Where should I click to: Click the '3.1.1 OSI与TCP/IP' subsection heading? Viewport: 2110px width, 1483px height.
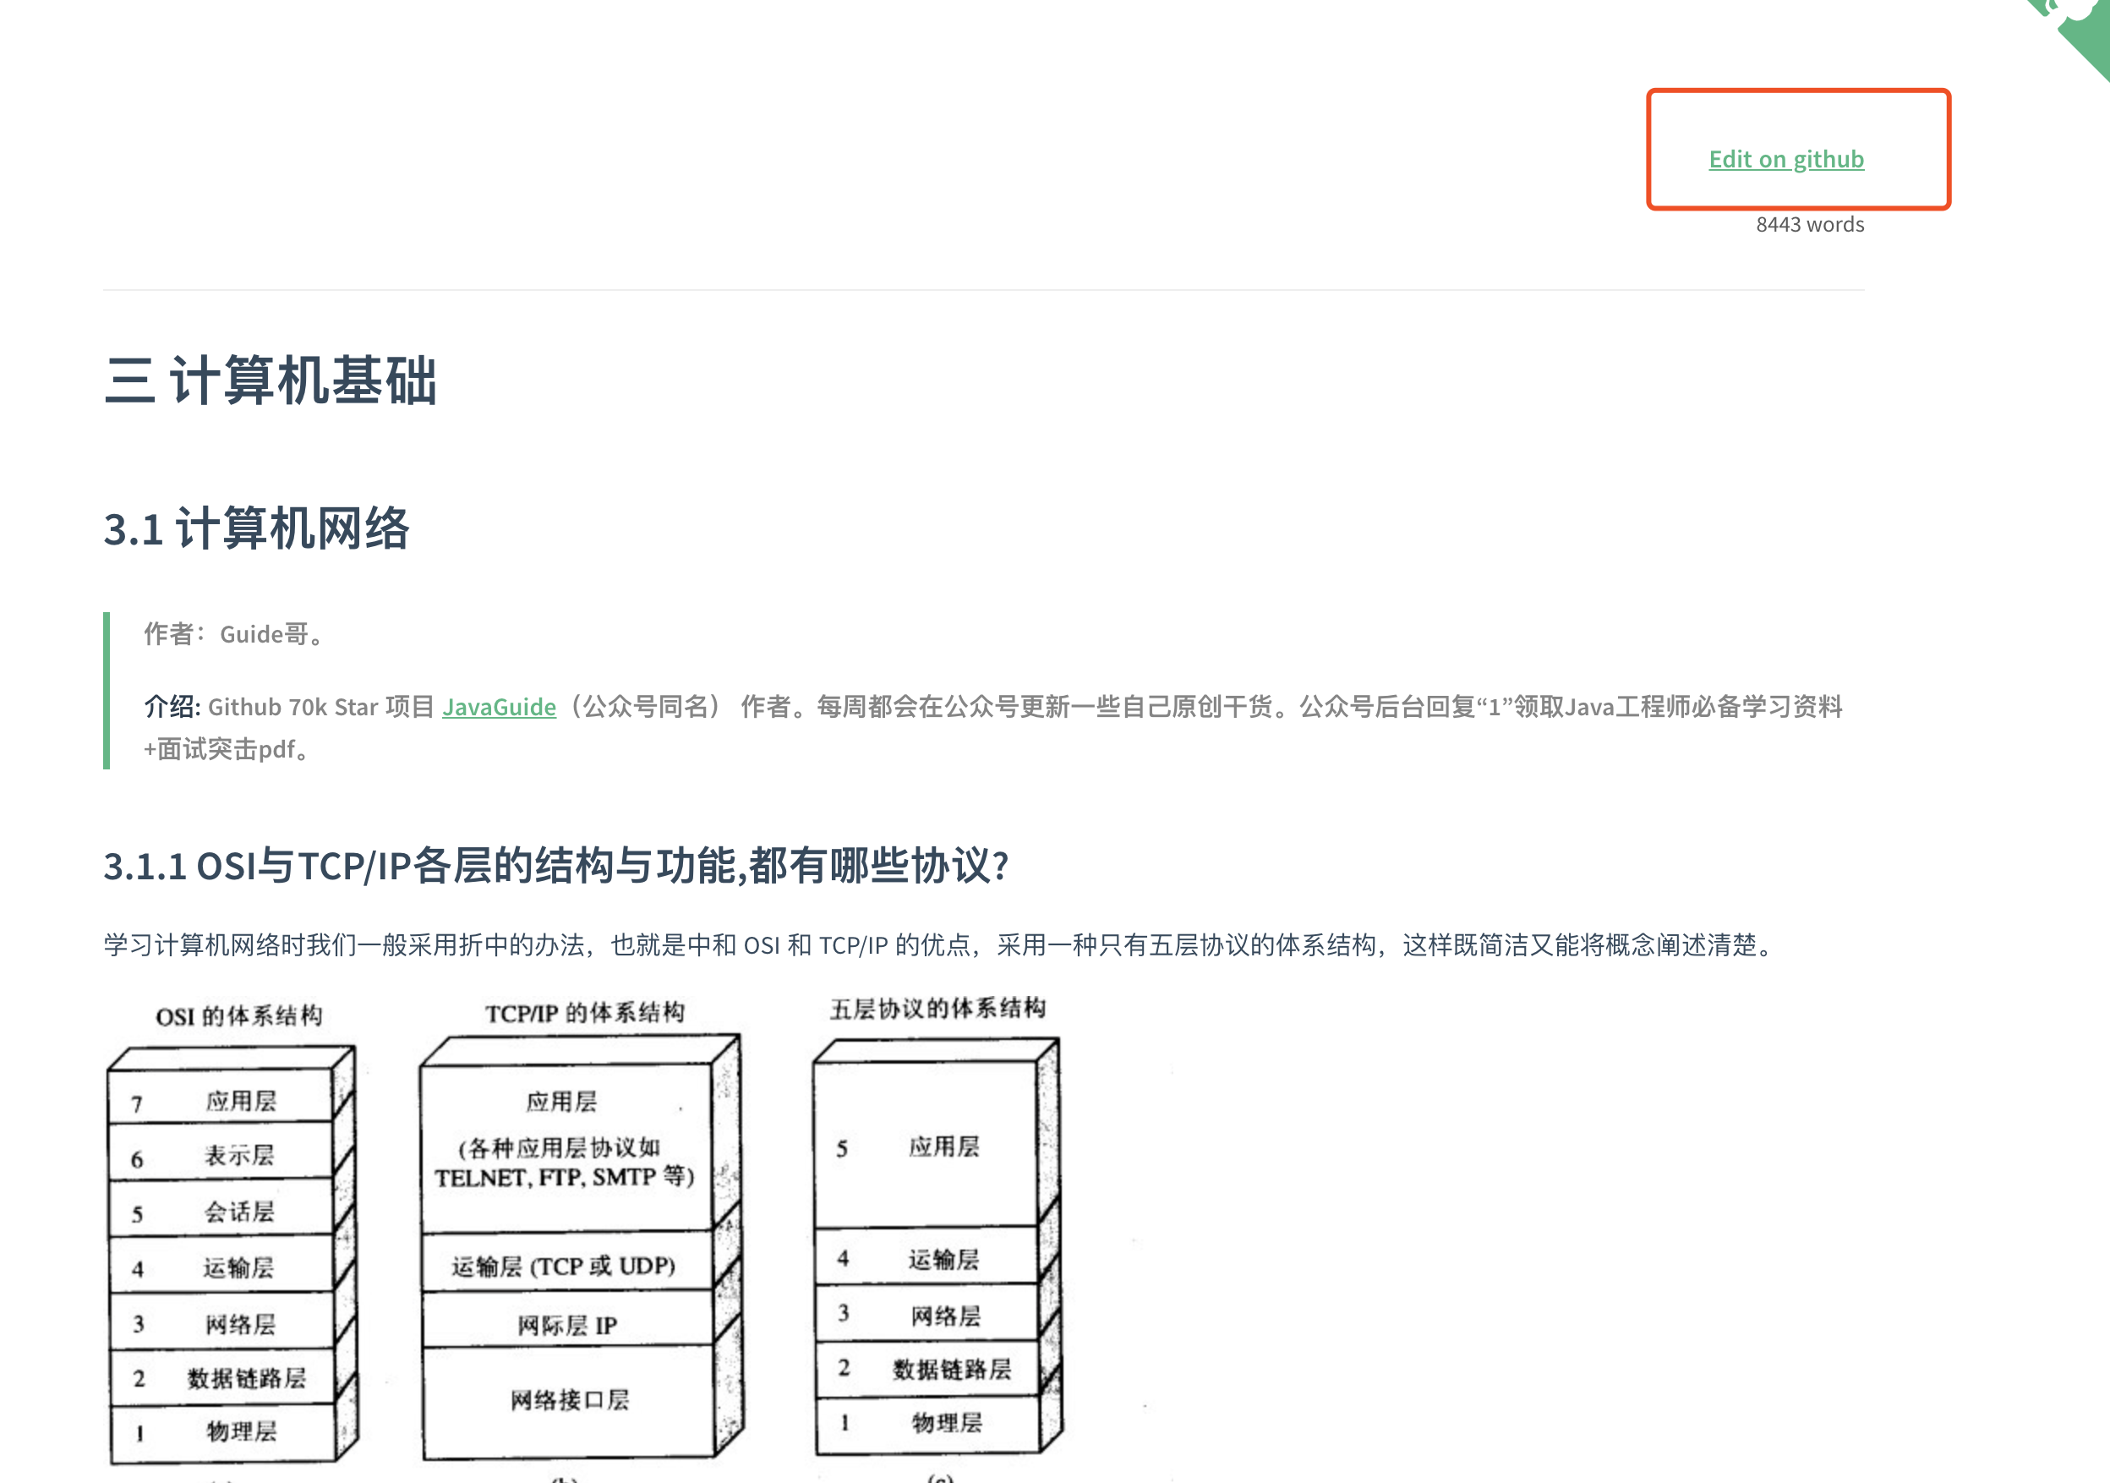[x=556, y=865]
